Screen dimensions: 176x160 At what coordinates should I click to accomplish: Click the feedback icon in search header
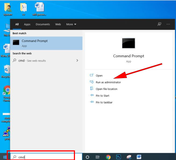[x=159, y=24]
